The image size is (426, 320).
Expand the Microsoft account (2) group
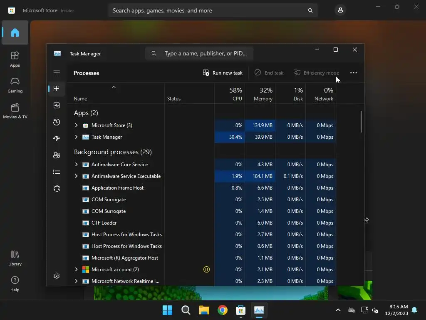pos(77,270)
